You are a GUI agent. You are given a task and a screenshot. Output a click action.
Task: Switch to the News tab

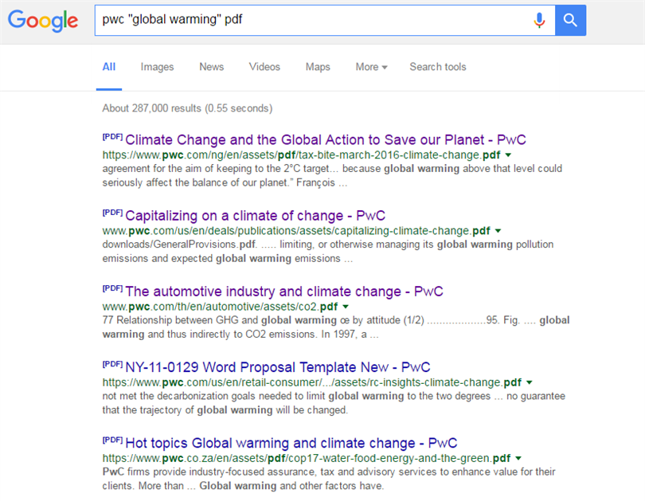pos(212,67)
